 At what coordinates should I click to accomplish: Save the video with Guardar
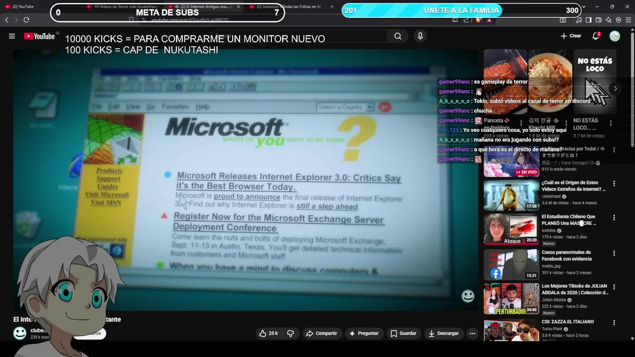(403, 334)
